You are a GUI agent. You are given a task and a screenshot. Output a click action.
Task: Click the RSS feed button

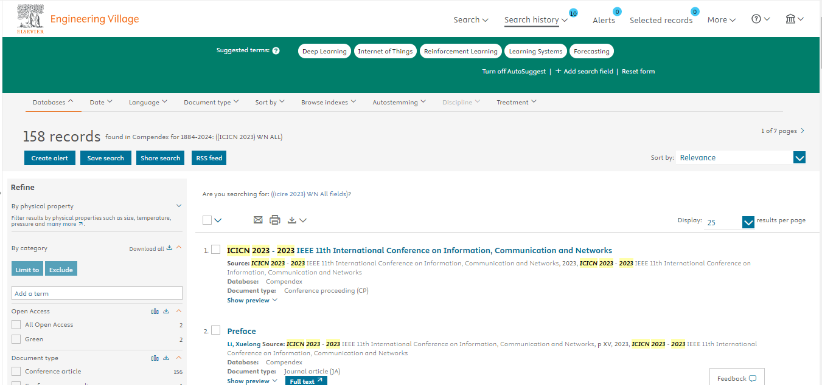click(209, 158)
